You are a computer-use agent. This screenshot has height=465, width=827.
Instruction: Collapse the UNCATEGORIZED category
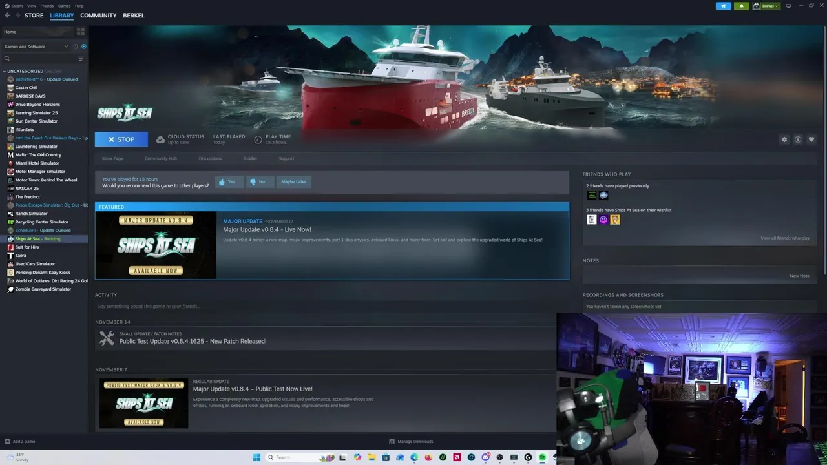tap(5, 71)
